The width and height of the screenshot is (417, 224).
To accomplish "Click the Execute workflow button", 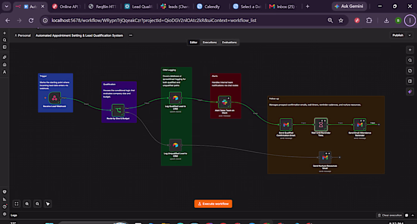I will 213,204.
